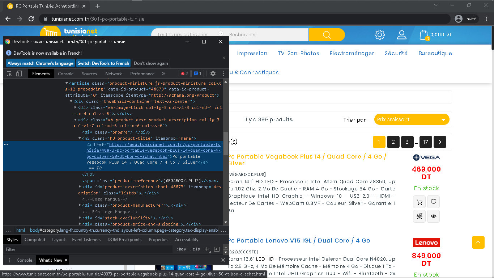
Task: Compare the Vegabook Plus product
Action: pos(420,216)
